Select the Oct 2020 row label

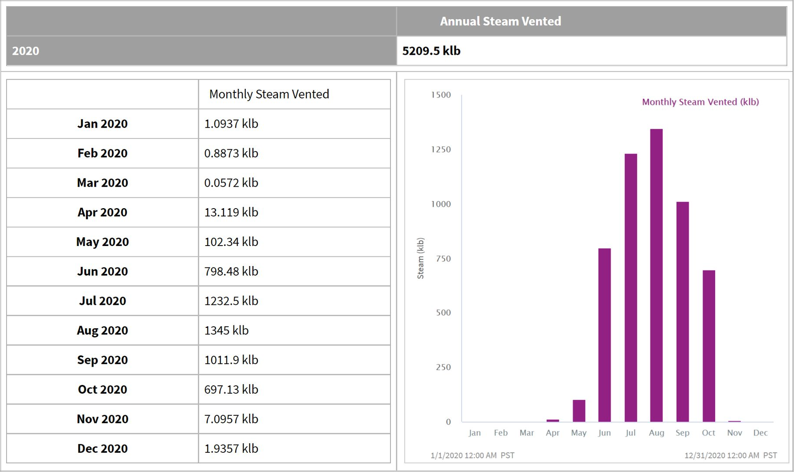coord(102,389)
